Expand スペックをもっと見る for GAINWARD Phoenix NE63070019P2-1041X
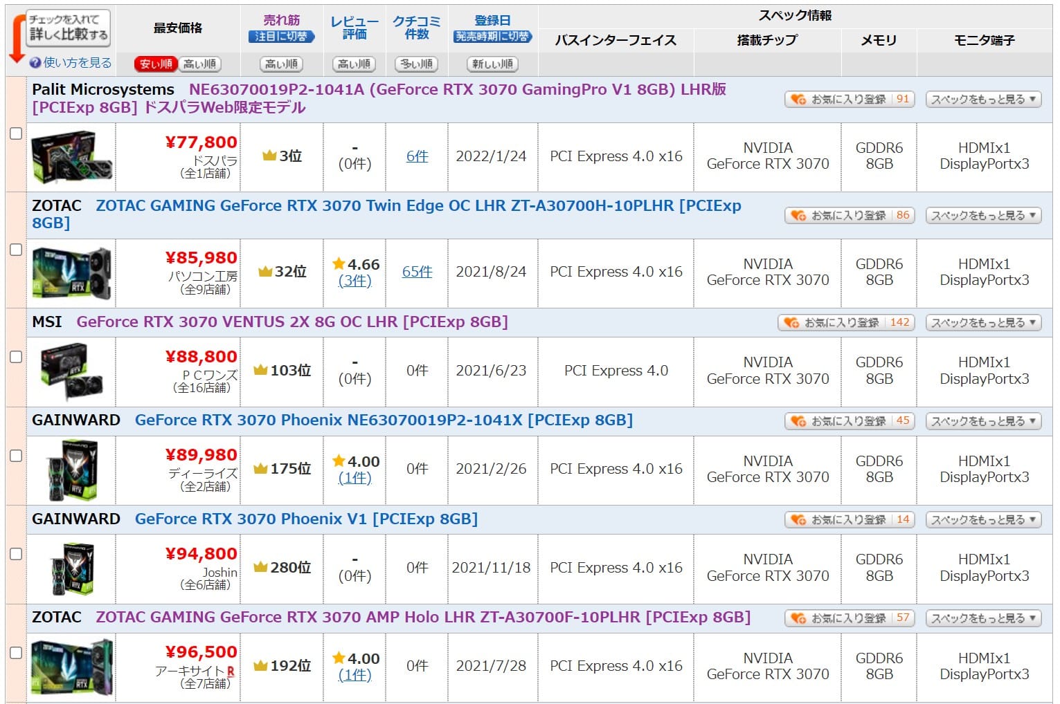The image size is (1060, 704). pyautogui.click(x=983, y=421)
